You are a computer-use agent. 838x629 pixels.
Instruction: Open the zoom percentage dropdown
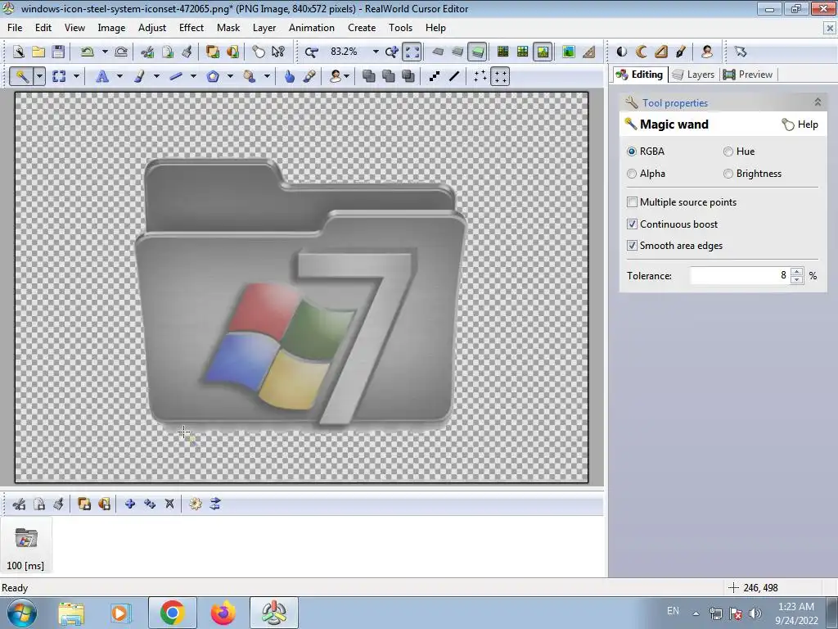(x=376, y=52)
